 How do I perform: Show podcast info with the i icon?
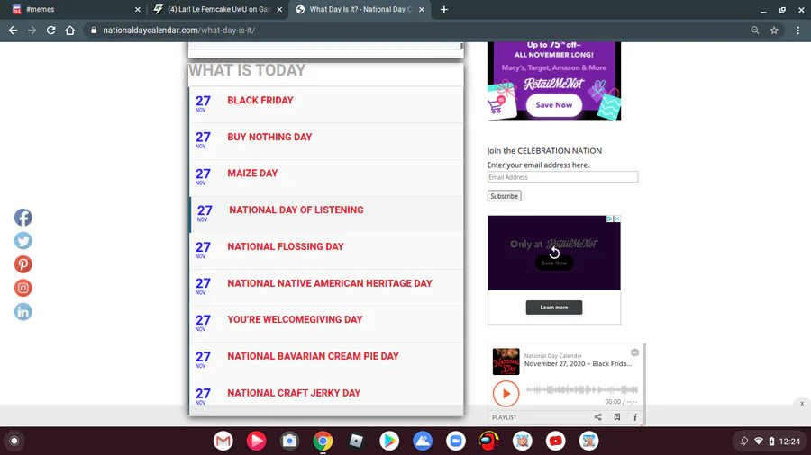pos(635,417)
